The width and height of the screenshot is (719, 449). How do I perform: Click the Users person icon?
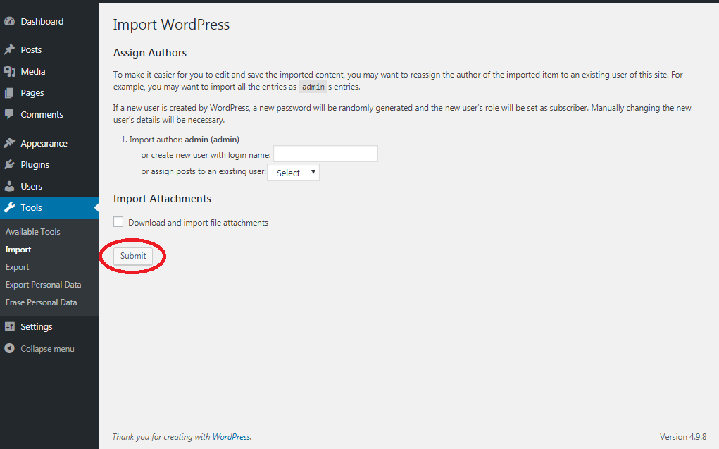(x=9, y=186)
